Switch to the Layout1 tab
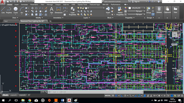Screen dimensions: 184x103 click(14, 95)
